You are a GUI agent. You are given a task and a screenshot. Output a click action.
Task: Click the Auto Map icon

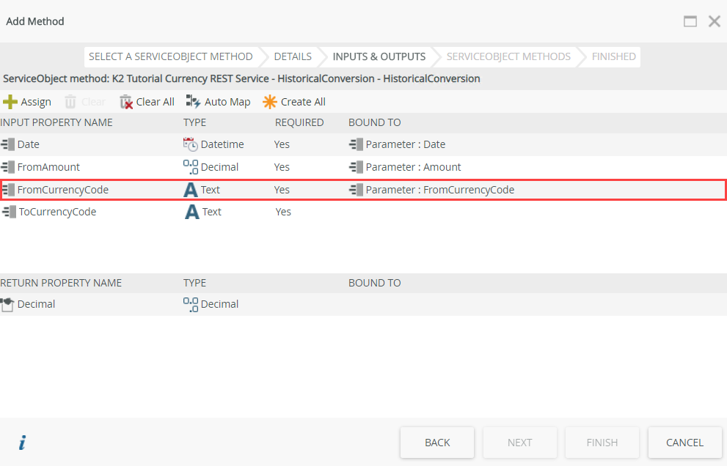coord(194,102)
